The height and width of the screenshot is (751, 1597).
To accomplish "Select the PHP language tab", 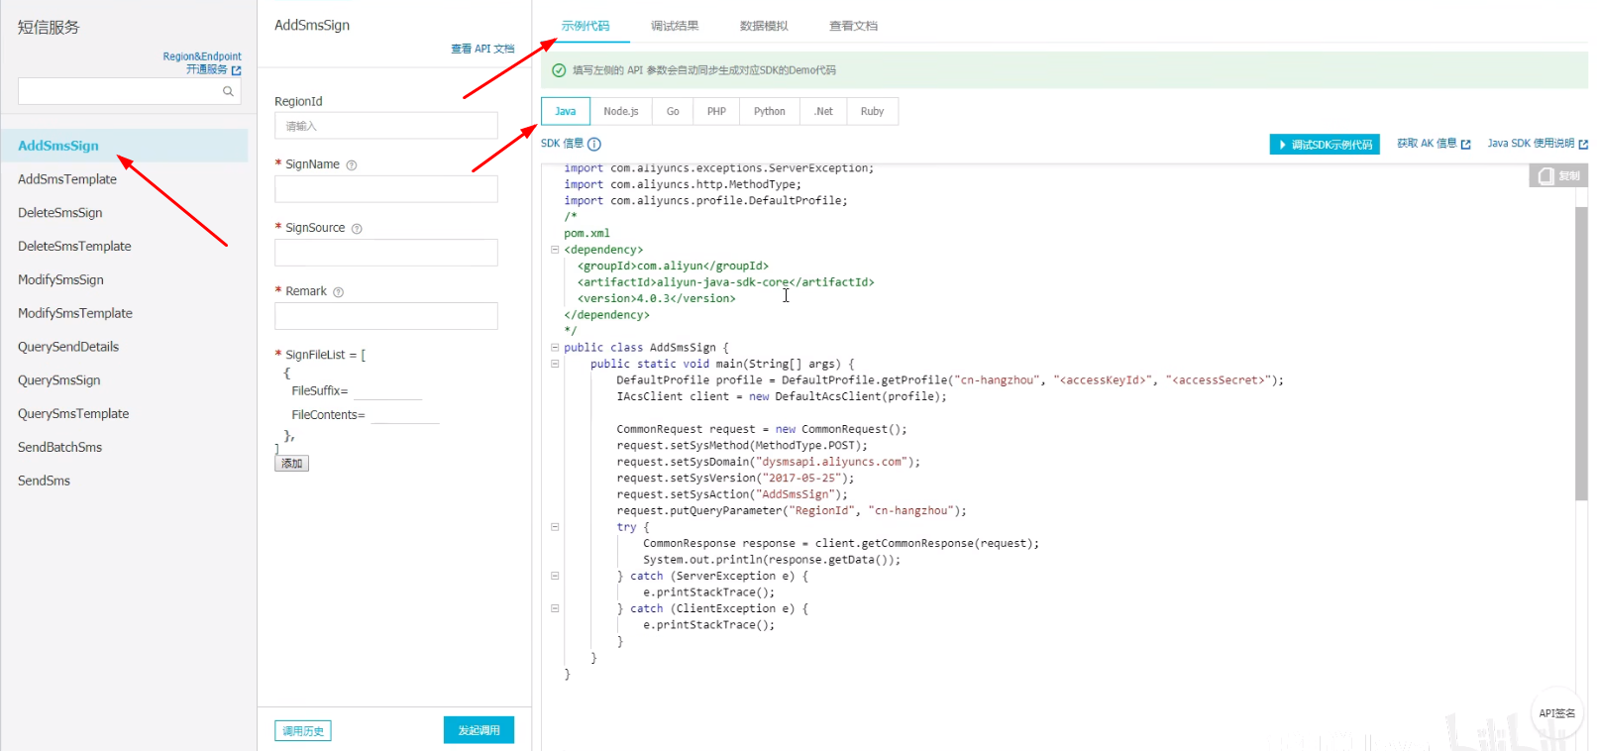I will pos(716,111).
